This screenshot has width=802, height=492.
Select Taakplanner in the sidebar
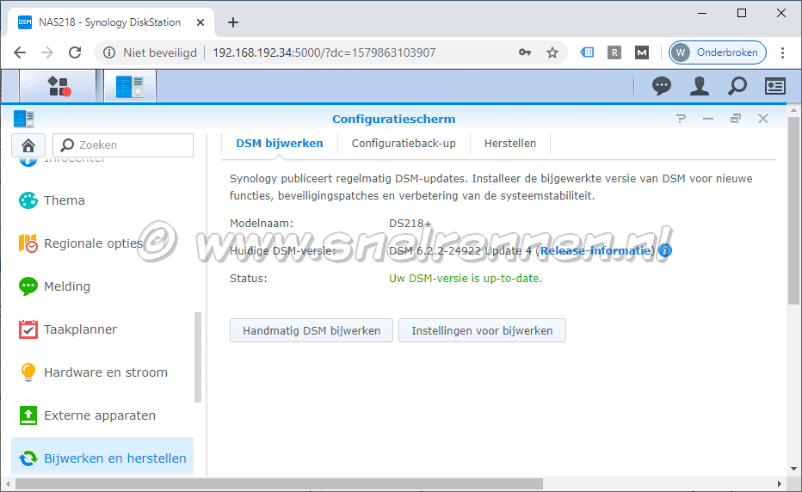pos(102,329)
